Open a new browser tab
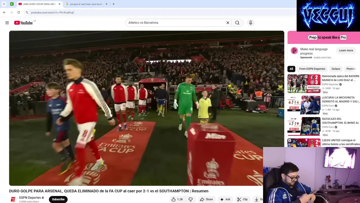360x203 pixels. click(x=114, y=4)
